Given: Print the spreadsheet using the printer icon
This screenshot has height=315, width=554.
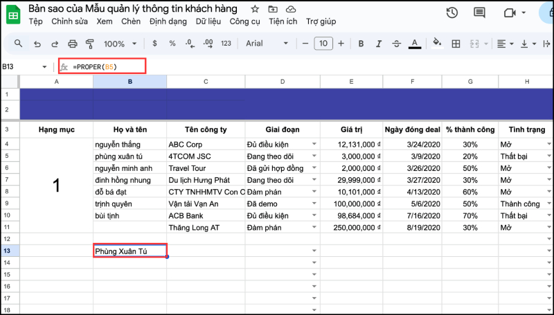Looking at the screenshot, I should click(73, 44).
